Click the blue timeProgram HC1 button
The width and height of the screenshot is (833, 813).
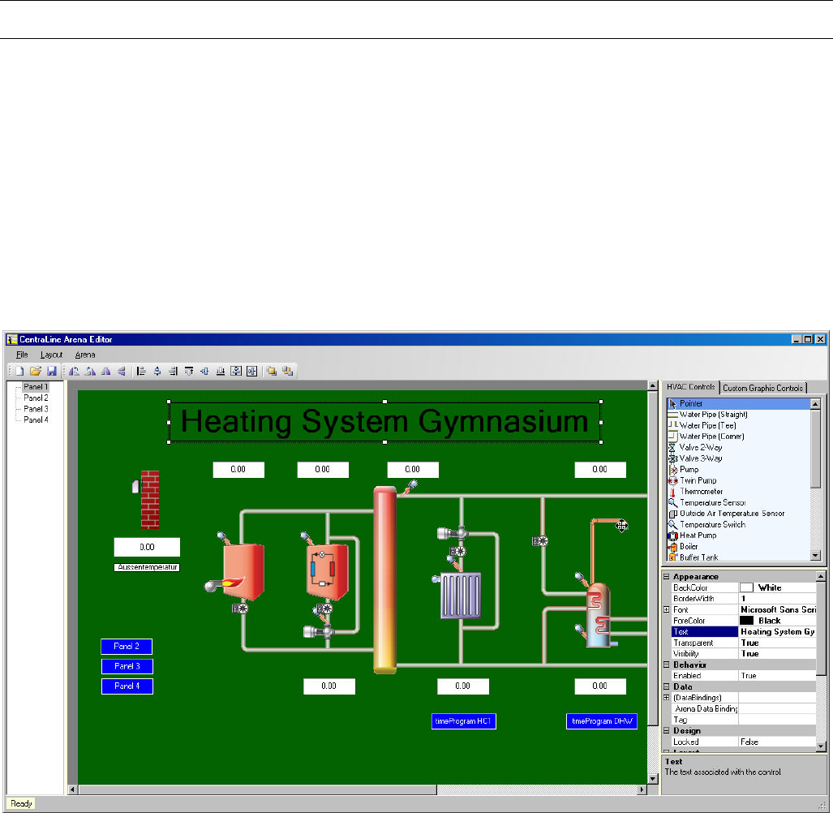click(x=464, y=721)
